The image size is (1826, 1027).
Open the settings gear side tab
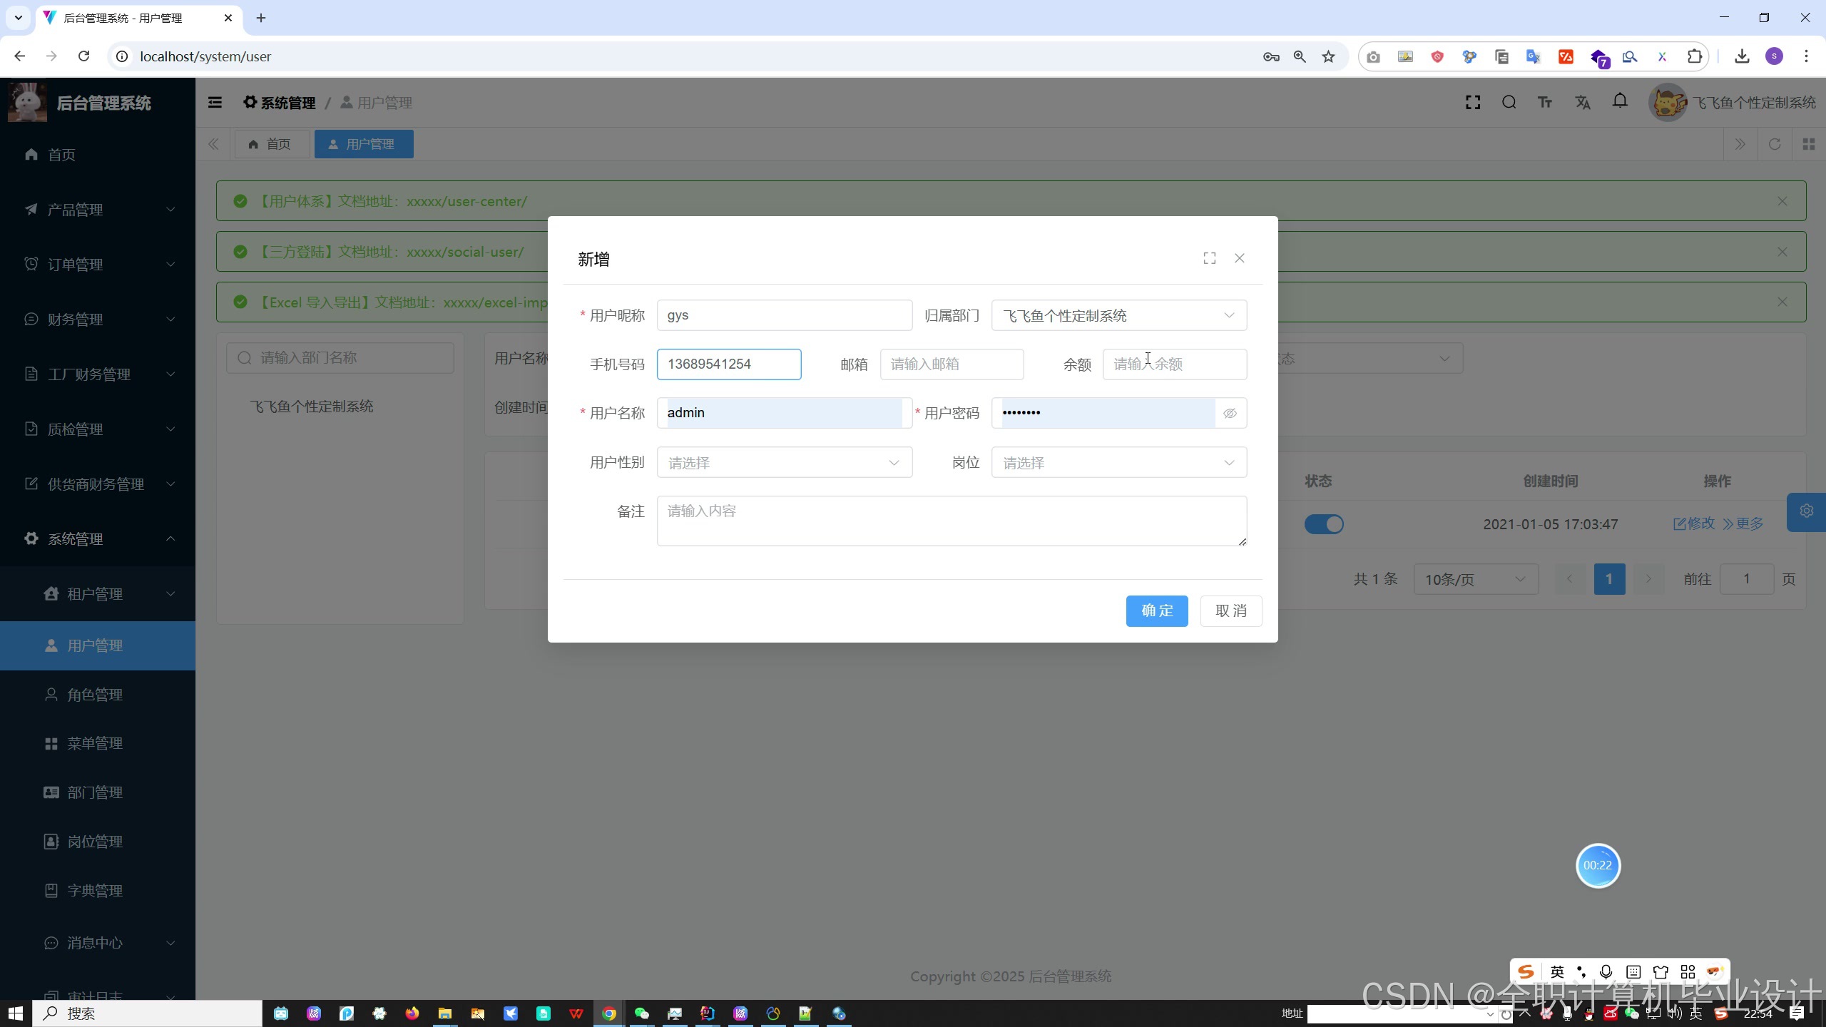click(1806, 511)
